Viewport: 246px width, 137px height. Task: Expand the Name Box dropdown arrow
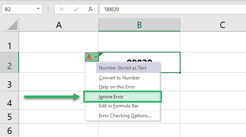click(38, 9)
